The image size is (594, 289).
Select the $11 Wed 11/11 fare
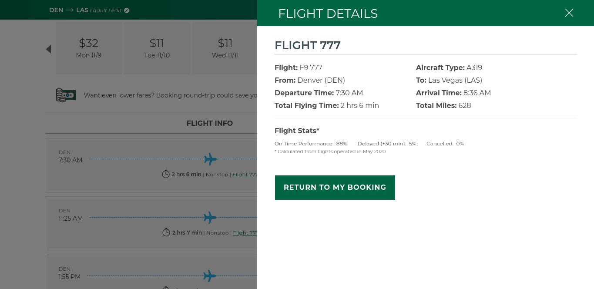click(x=225, y=48)
